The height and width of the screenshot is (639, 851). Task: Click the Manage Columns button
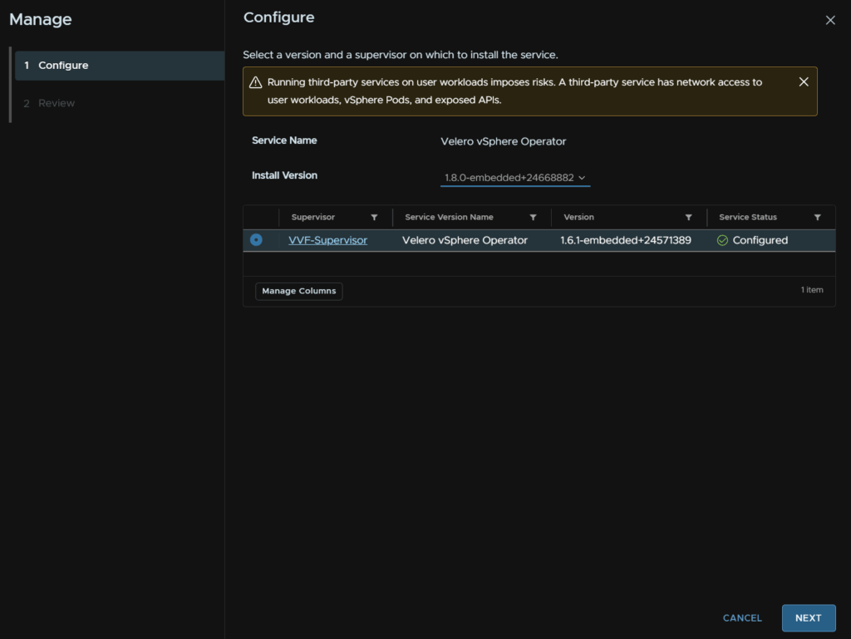point(299,292)
